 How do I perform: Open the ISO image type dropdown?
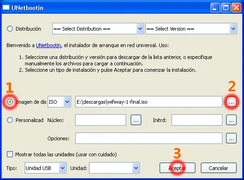pos(59,102)
